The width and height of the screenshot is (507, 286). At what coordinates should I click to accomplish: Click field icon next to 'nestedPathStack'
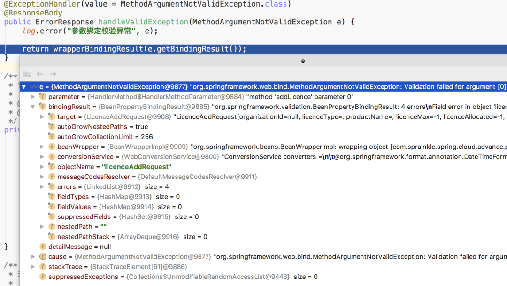pos(52,237)
